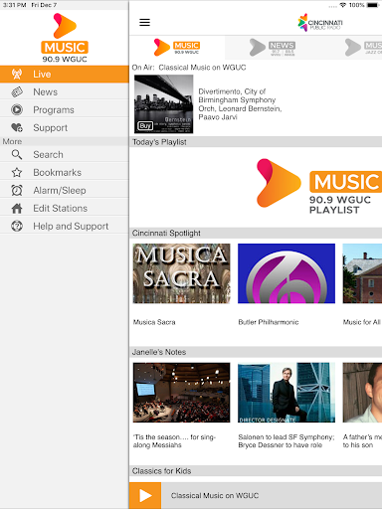This screenshot has width=382, height=509.
Task: Open the Butler Philharmonic thumbnail
Action: [286, 273]
